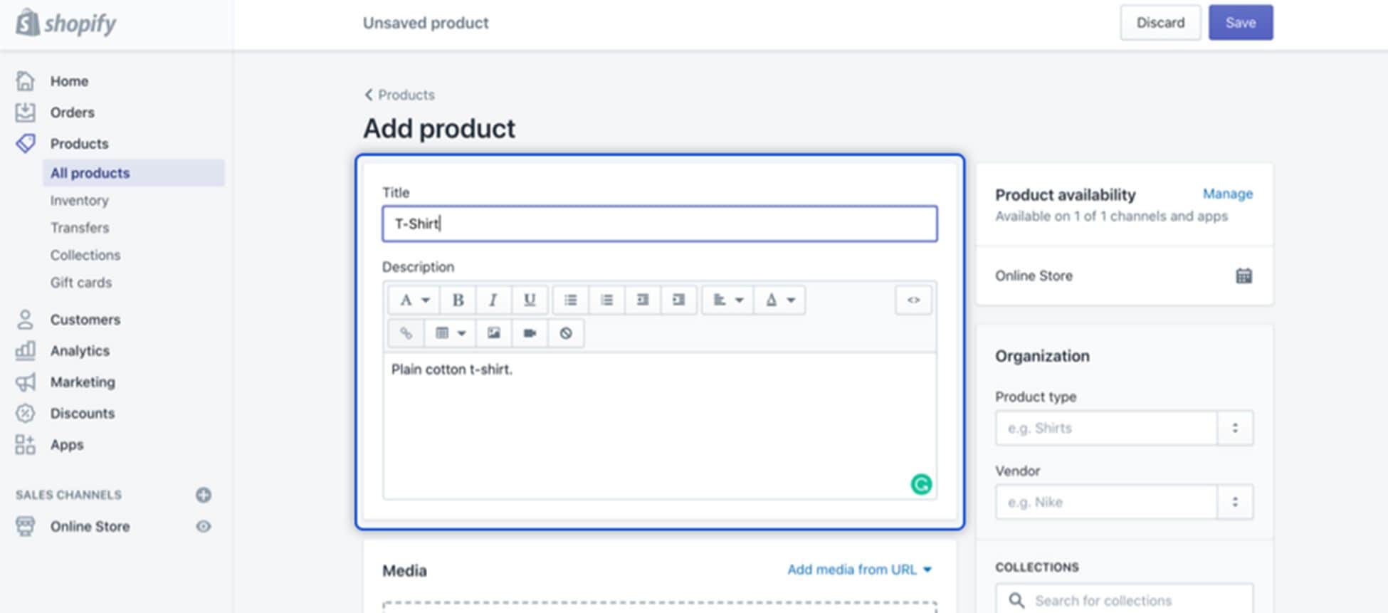
Task: Go to Inventory
Action: click(x=79, y=201)
